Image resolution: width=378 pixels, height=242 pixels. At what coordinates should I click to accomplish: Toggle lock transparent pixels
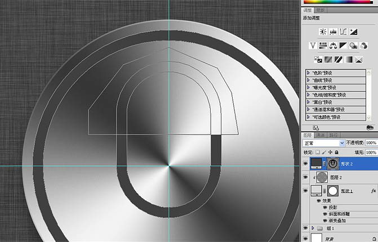318,152
